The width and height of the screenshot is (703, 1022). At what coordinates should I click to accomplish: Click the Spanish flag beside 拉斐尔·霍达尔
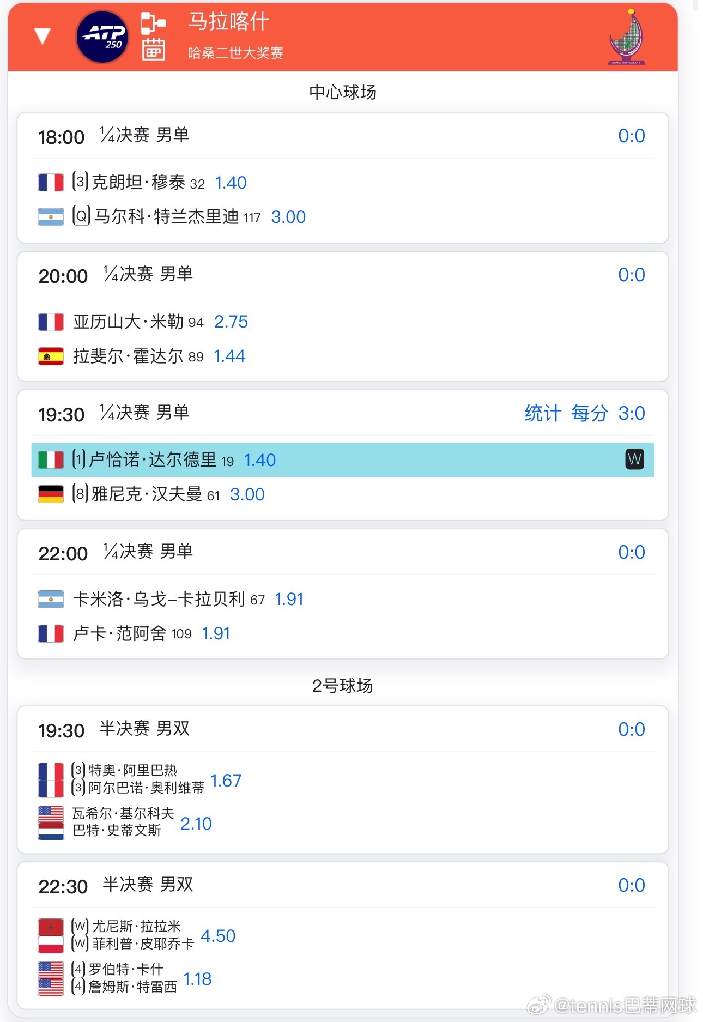point(51,356)
